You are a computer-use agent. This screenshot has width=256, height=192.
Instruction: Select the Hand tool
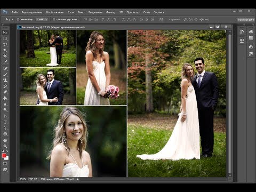coord(5,140)
